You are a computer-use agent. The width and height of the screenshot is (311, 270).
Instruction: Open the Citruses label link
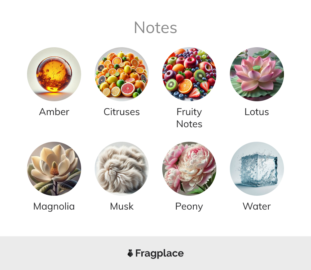pyautogui.click(x=122, y=112)
